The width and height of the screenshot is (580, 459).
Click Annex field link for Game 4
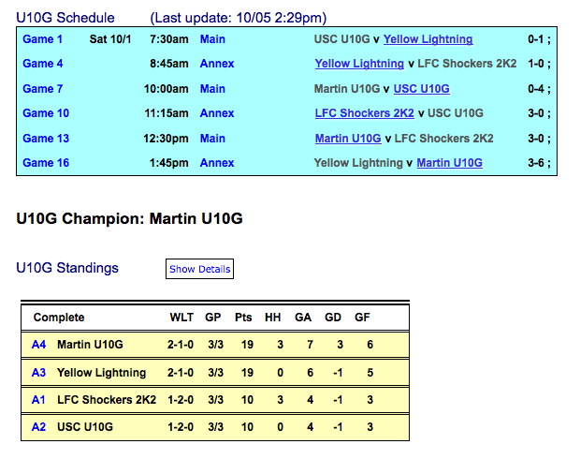tap(217, 64)
